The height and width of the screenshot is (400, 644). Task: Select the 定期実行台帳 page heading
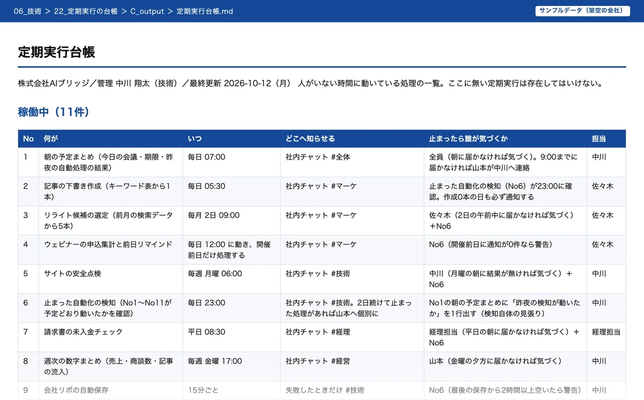tap(56, 52)
